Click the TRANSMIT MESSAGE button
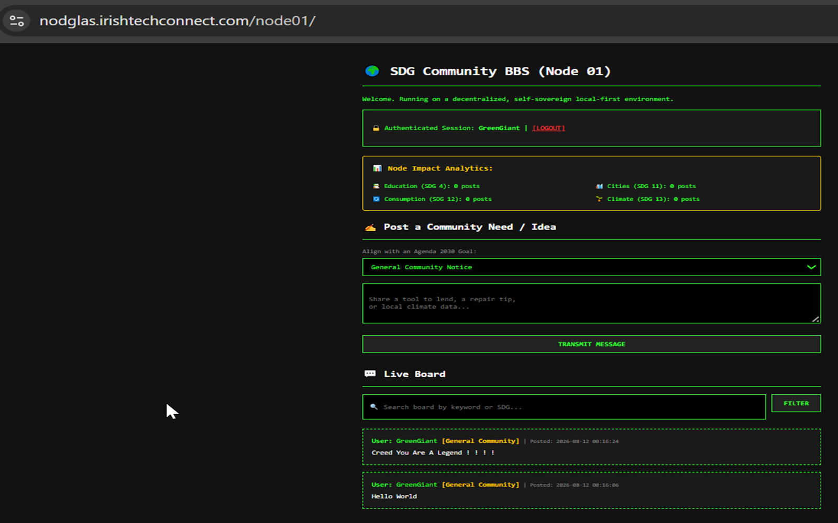Image resolution: width=838 pixels, height=523 pixels. pos(591,344)
